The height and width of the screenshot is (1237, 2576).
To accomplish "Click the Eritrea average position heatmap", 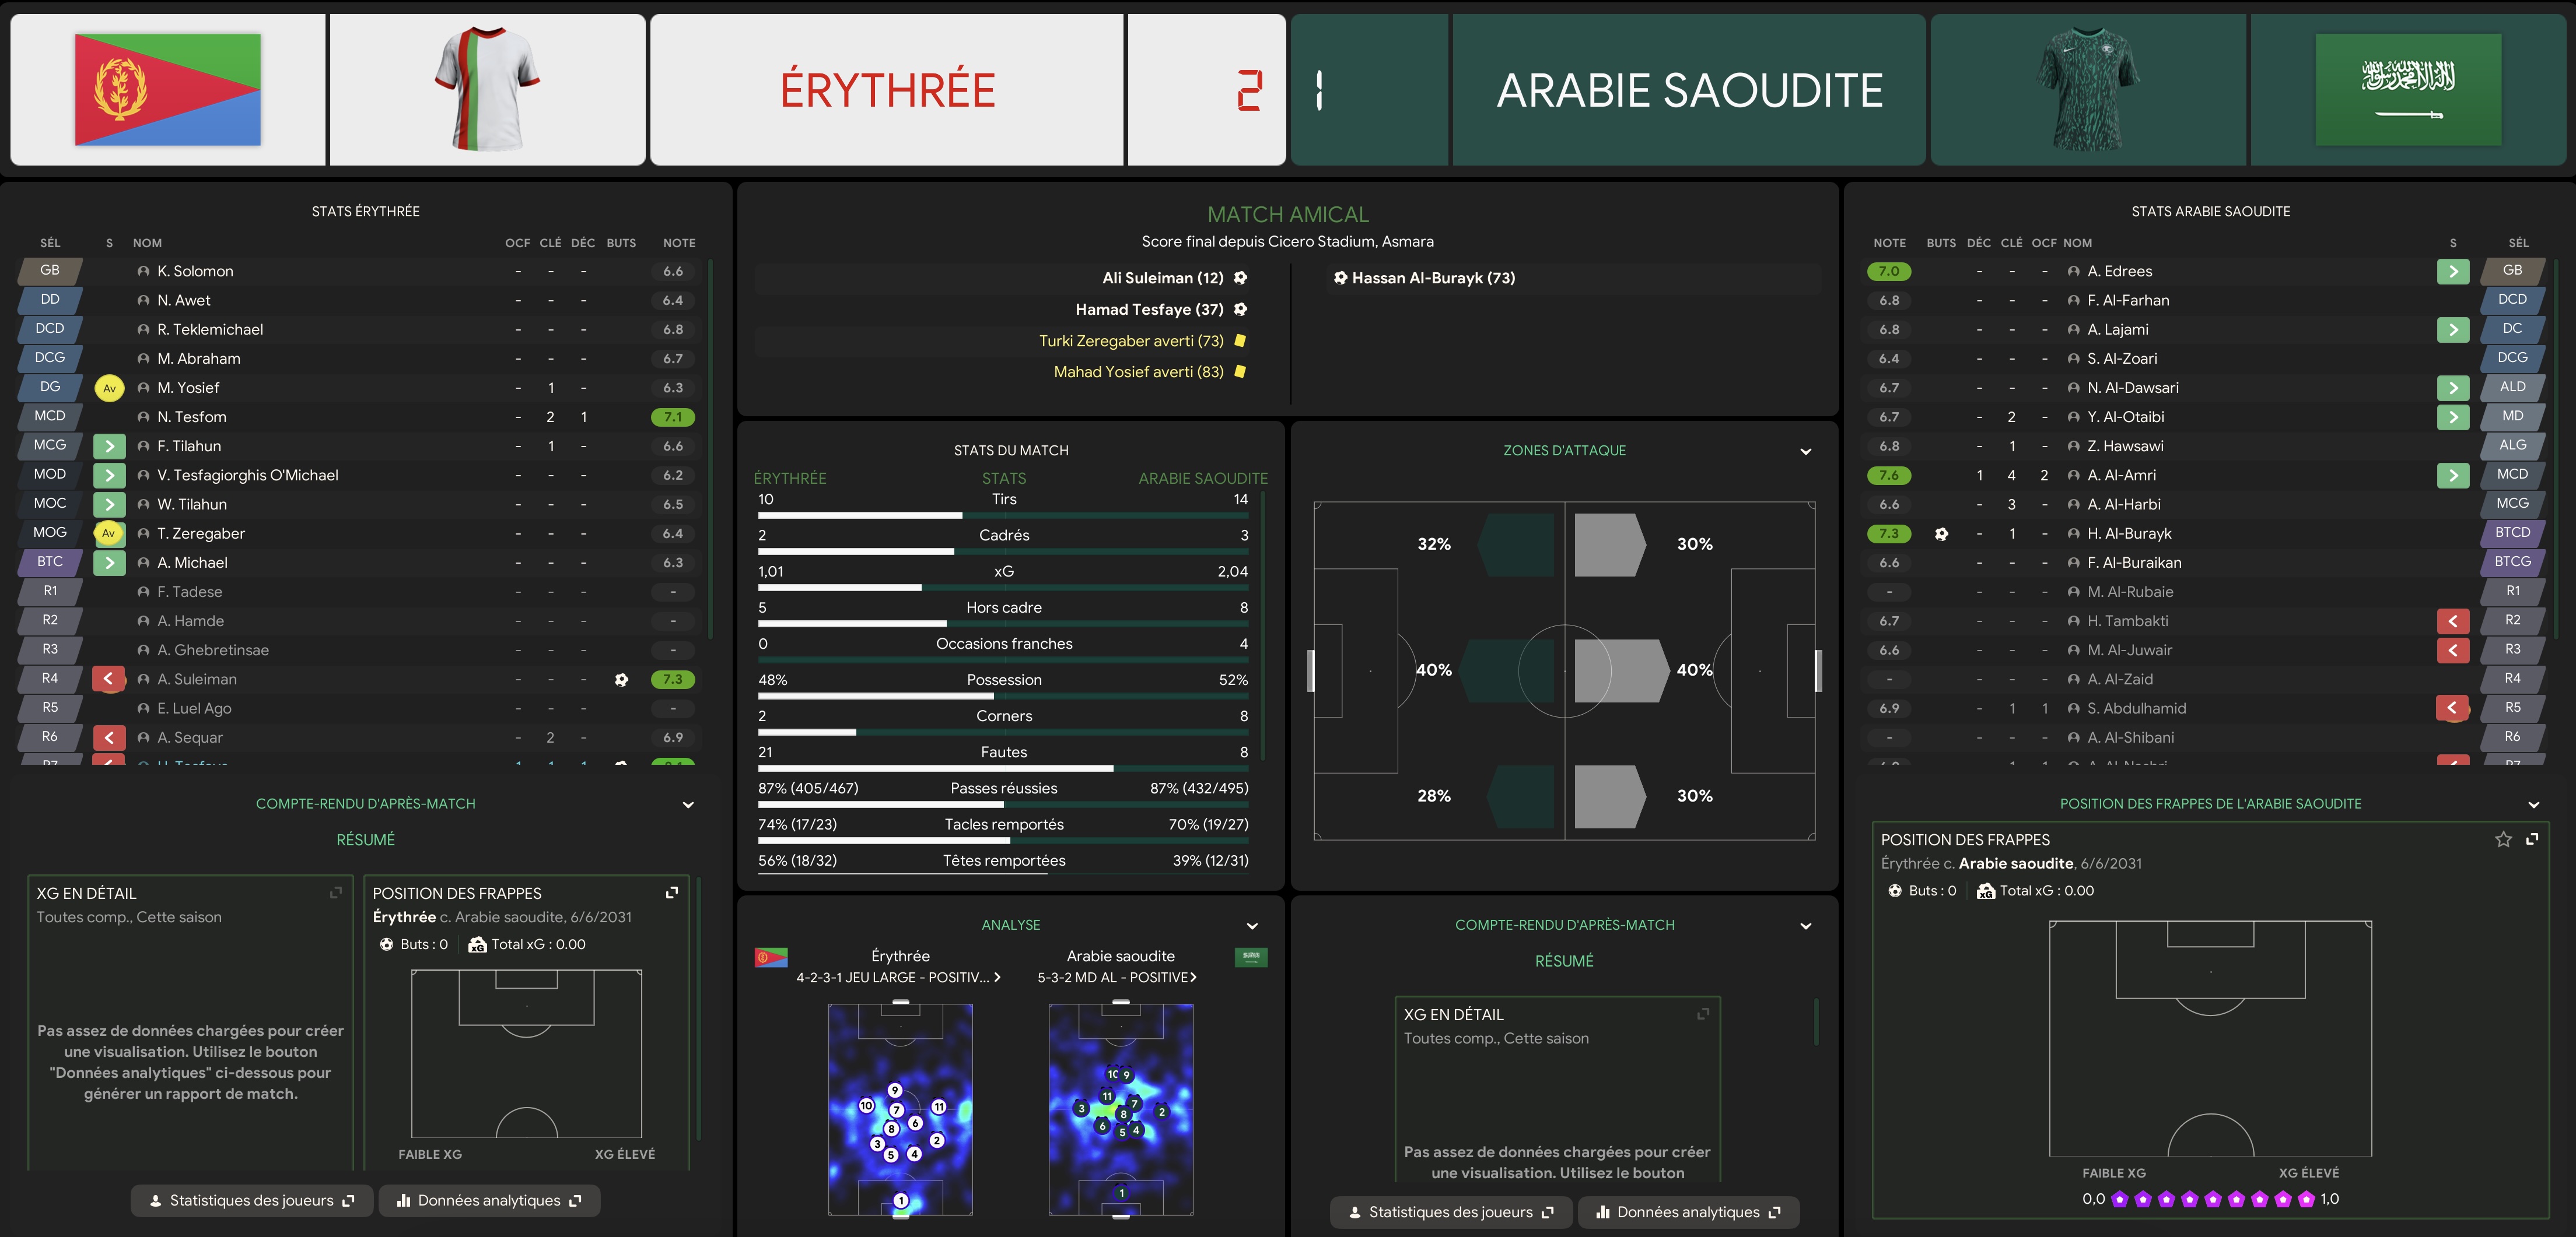I will point(900,1109).
